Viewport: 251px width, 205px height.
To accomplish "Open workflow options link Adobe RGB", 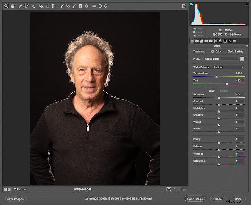I will [118, 199].
